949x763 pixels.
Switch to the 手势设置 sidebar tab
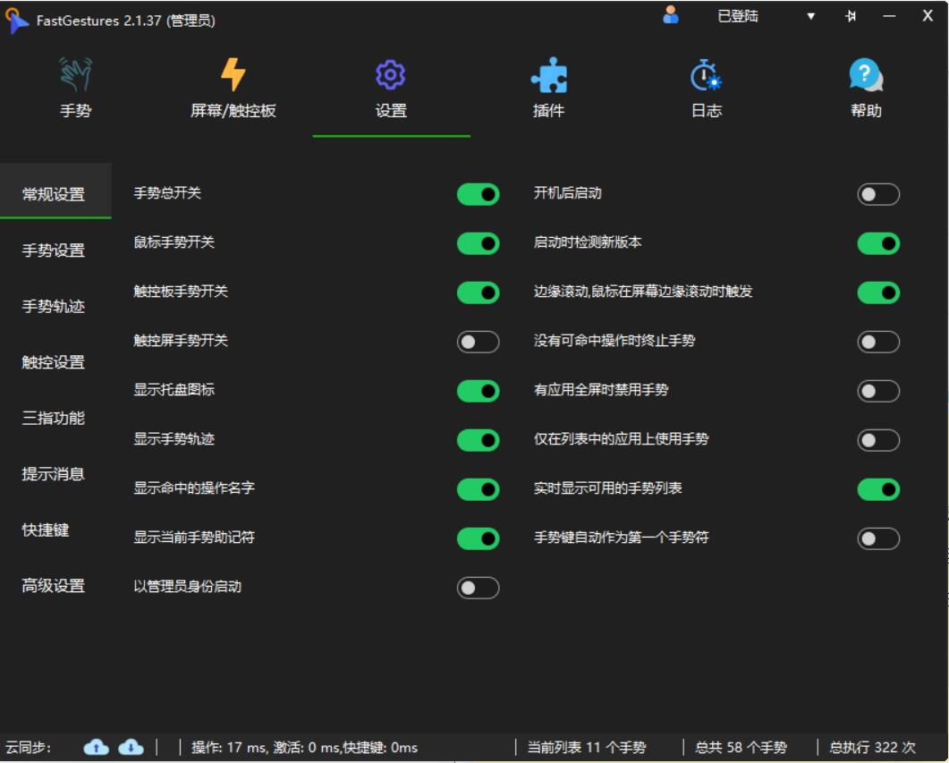point(54,250)
